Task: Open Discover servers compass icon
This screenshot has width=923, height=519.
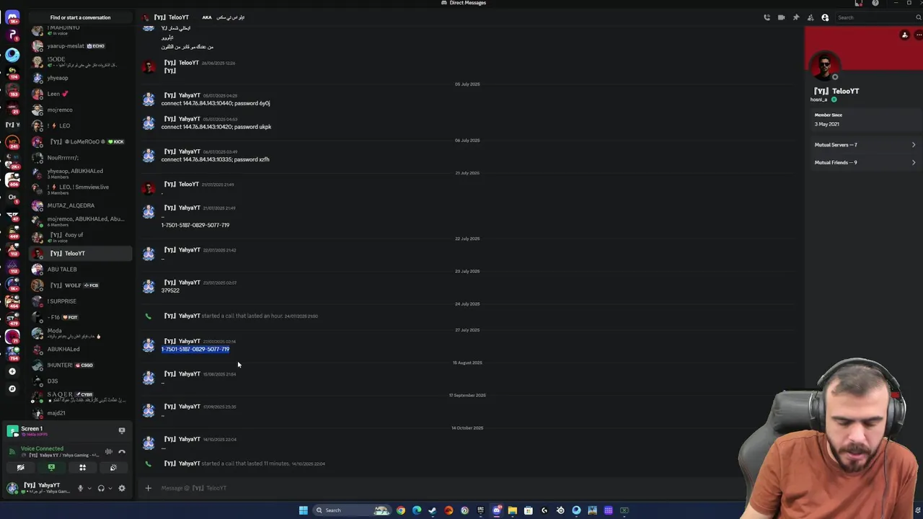Action: (12, 389)
